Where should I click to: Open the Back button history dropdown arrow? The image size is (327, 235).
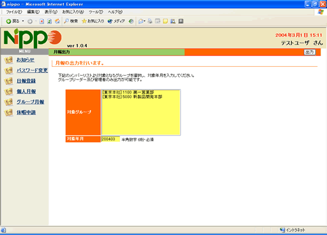tap(23, 21)
